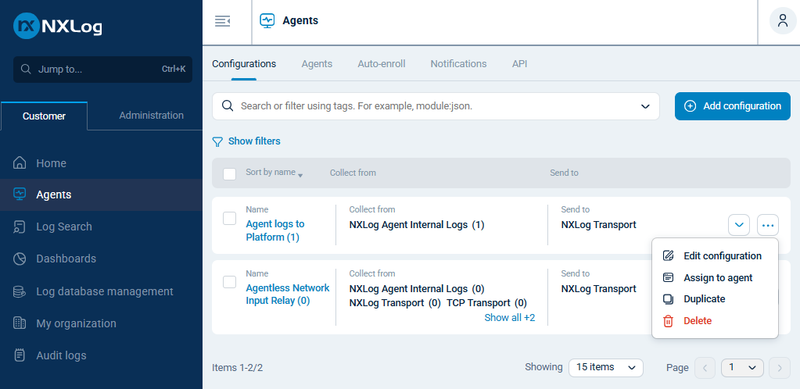800x389 pixels.
Task: Open the Audit logs page
Action: [61, 355]
